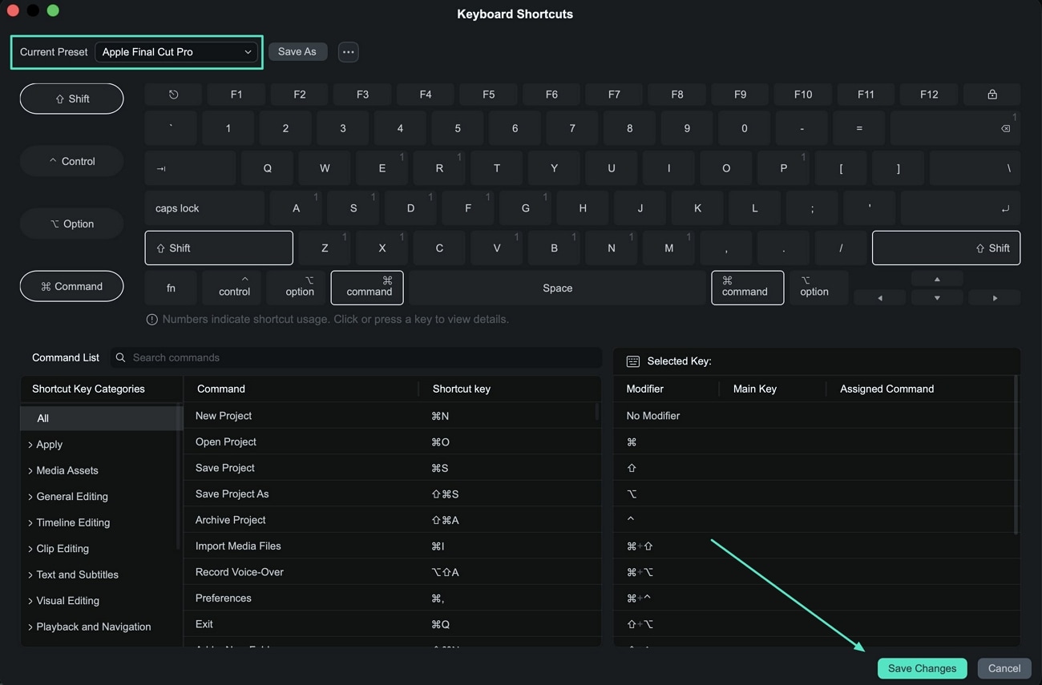Click the right option key on the virtual keyboard

point(818,288)
